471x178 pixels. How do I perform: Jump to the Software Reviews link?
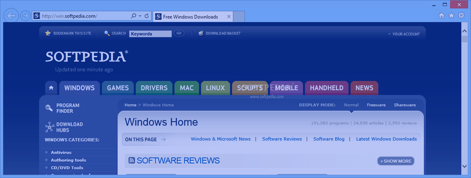point(282,139)
